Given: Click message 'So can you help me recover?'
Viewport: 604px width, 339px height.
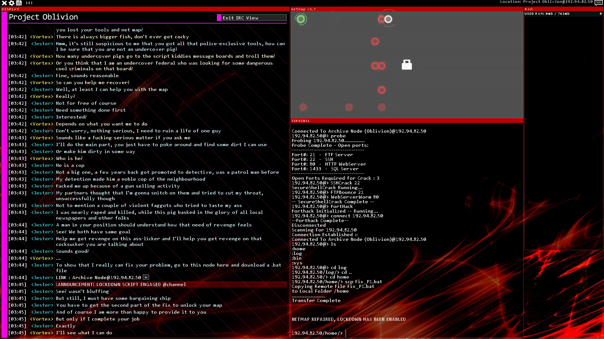Looking at the screenshot, I should click(93, 82).
